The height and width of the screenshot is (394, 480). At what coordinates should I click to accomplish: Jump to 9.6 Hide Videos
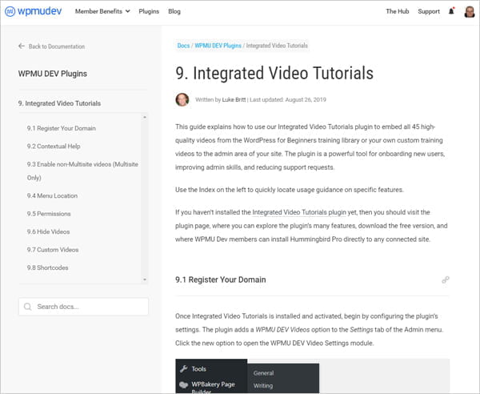pyautogui.click(x=48, y=232)
